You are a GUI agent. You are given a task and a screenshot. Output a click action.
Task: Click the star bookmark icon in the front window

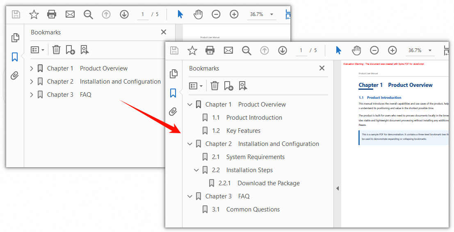click(192, 50)
